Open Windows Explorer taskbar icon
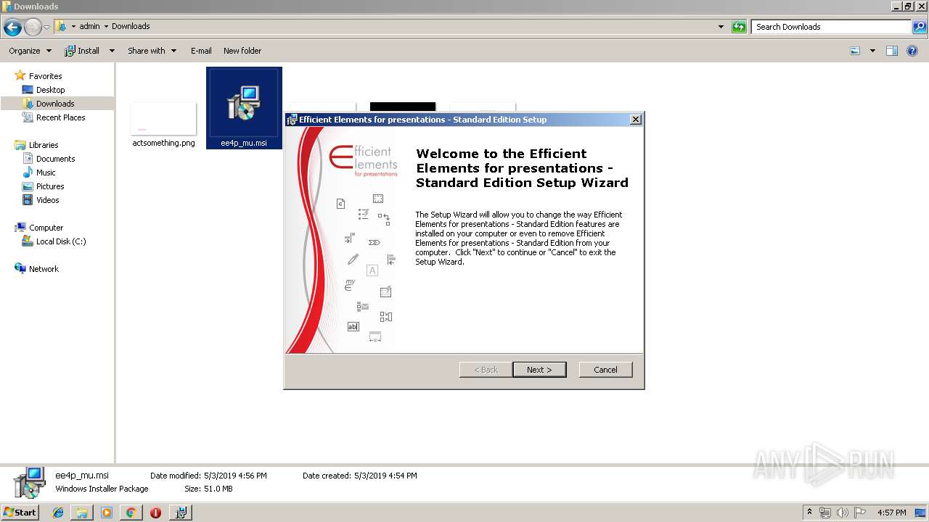The height and width of the screenshot is (522, 929). tap(82, 513)
